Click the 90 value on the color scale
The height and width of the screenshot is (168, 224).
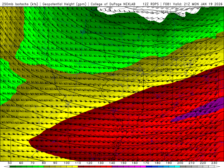coord(55,163)
